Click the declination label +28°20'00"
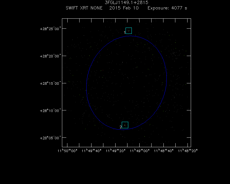Image resolution: width=230 pixels, height=184 pixels. (x=50, y=56)
